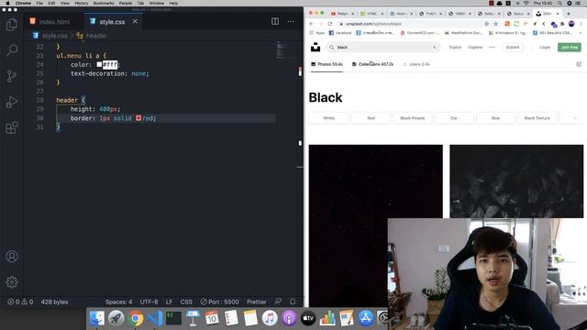Go to Unsplash home via logo
This screenshot has height=330, width=587.
(x=316, y=47)
